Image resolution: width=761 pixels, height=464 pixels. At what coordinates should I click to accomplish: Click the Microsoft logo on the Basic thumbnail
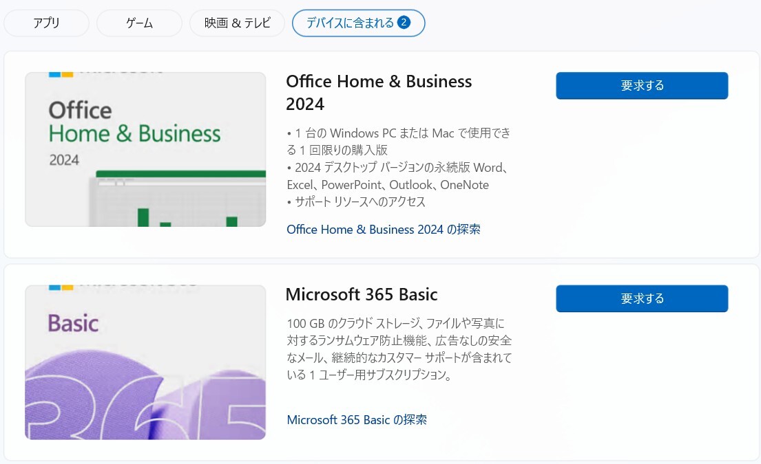tap(61, 287)
